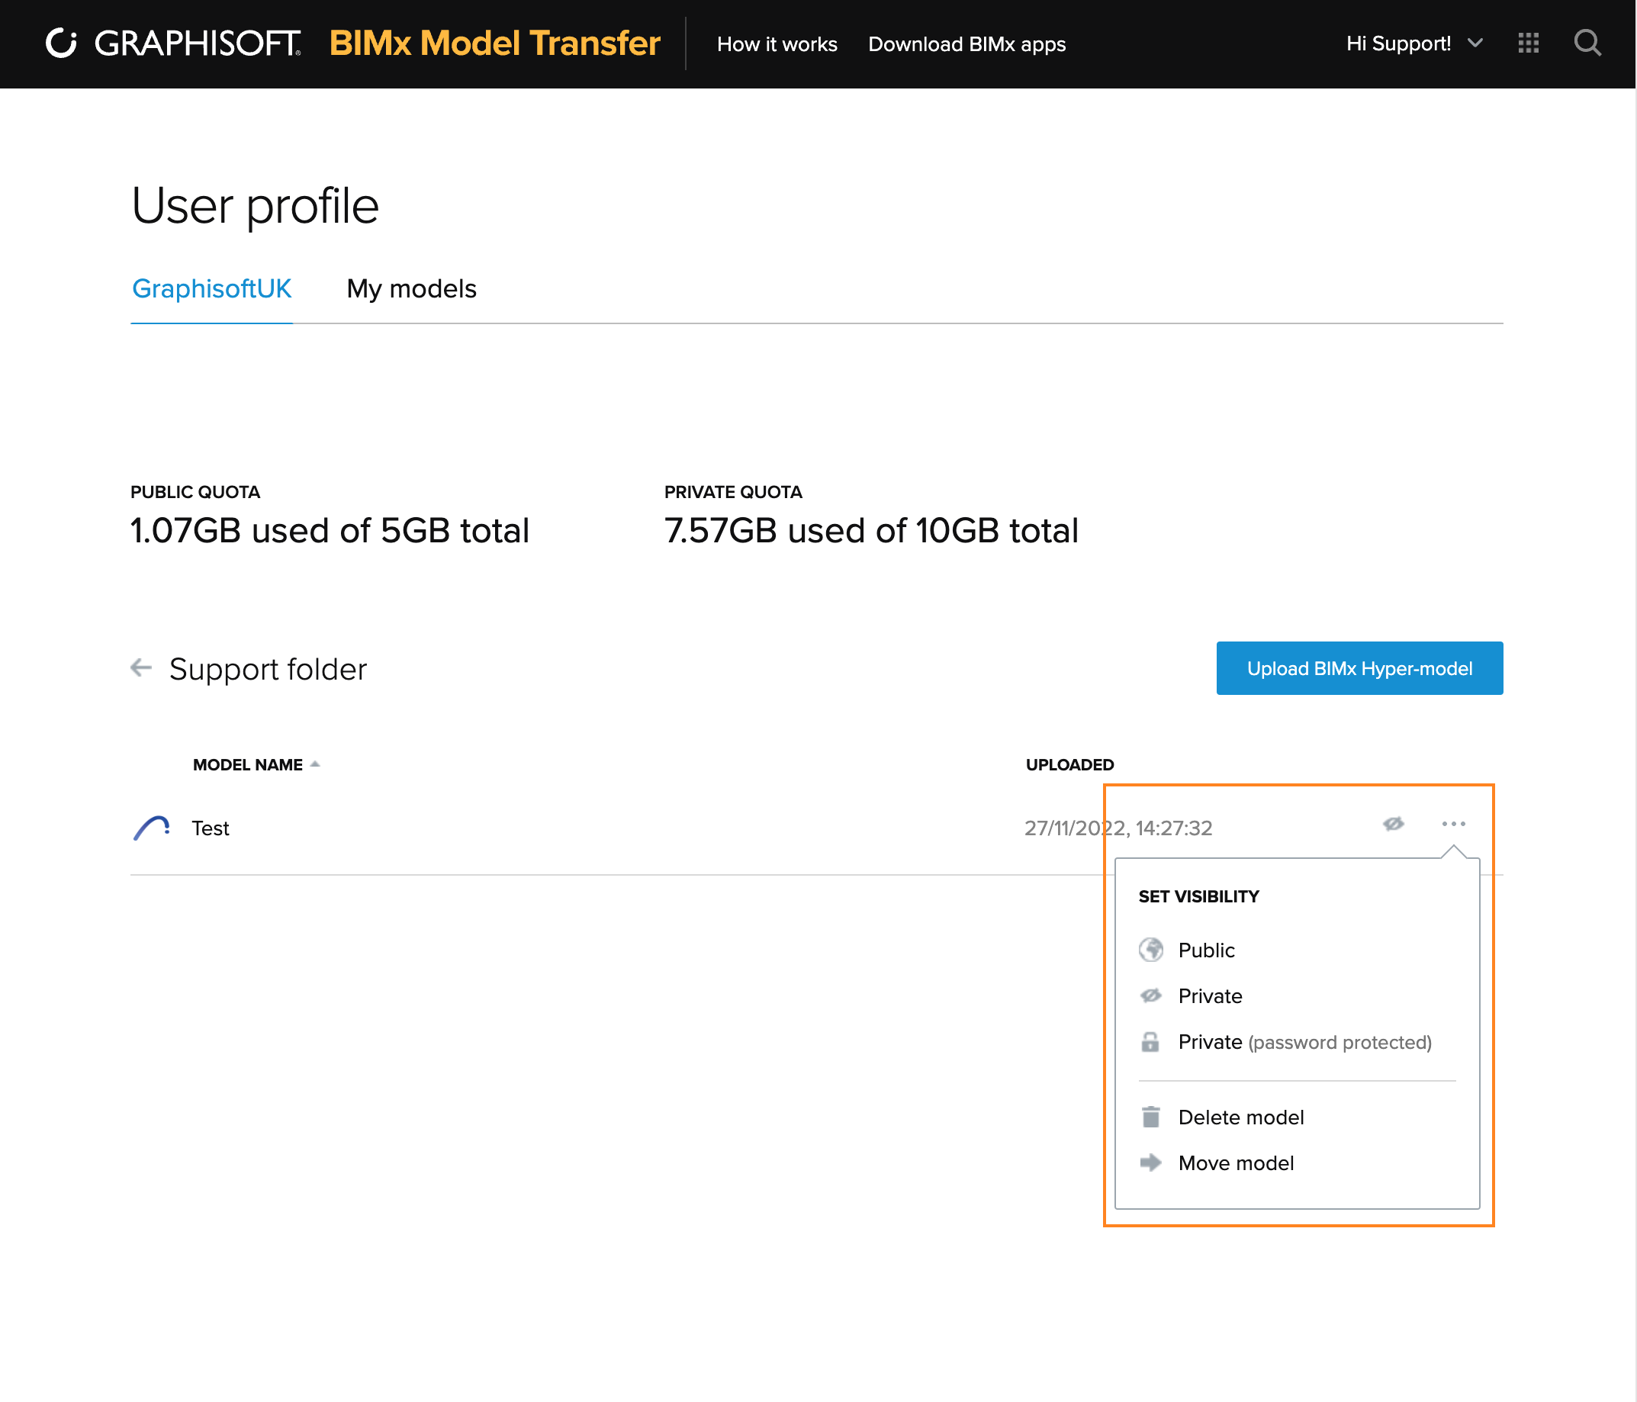Image resolution: width=1637 pixels, height=1402 pixels.
Task: Select Delete model from menu
Action: [x=1240, y=1117]
